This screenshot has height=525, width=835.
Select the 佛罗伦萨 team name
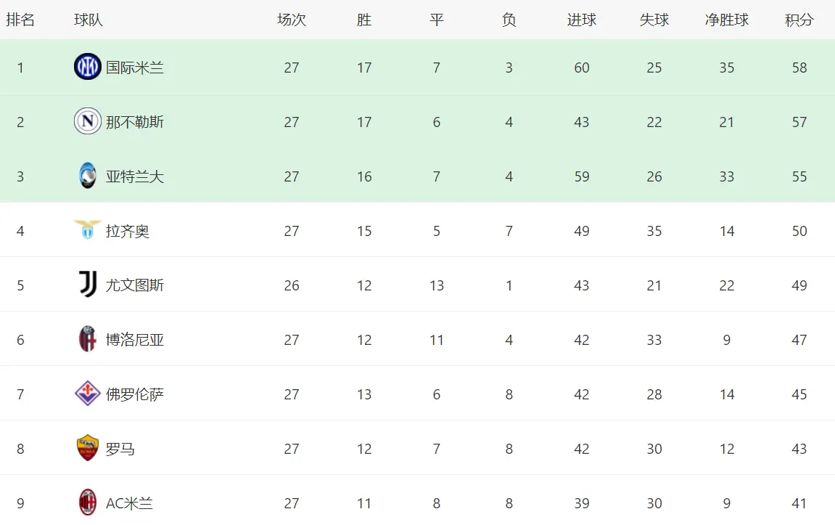[x=135, y=394]
